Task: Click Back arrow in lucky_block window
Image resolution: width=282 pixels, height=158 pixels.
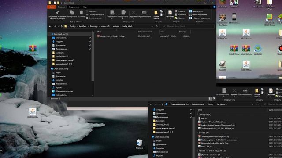Action: [50, 26]
